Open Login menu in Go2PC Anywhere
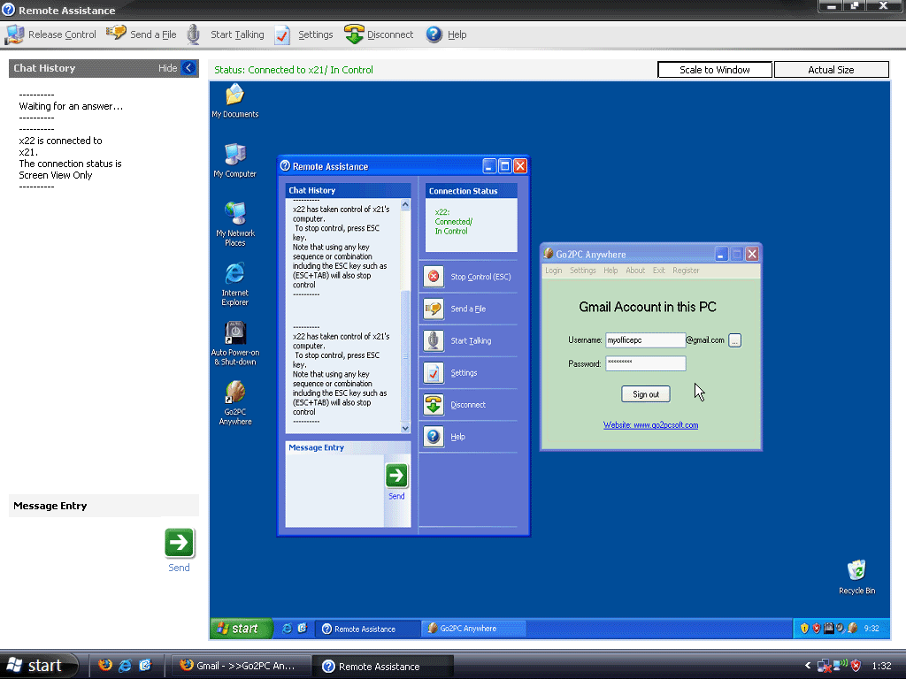The width and height of the screenshot is (906, 679). (554, 271)
